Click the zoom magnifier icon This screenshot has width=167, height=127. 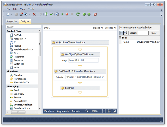pyautogui.click(x=87, y=111)
